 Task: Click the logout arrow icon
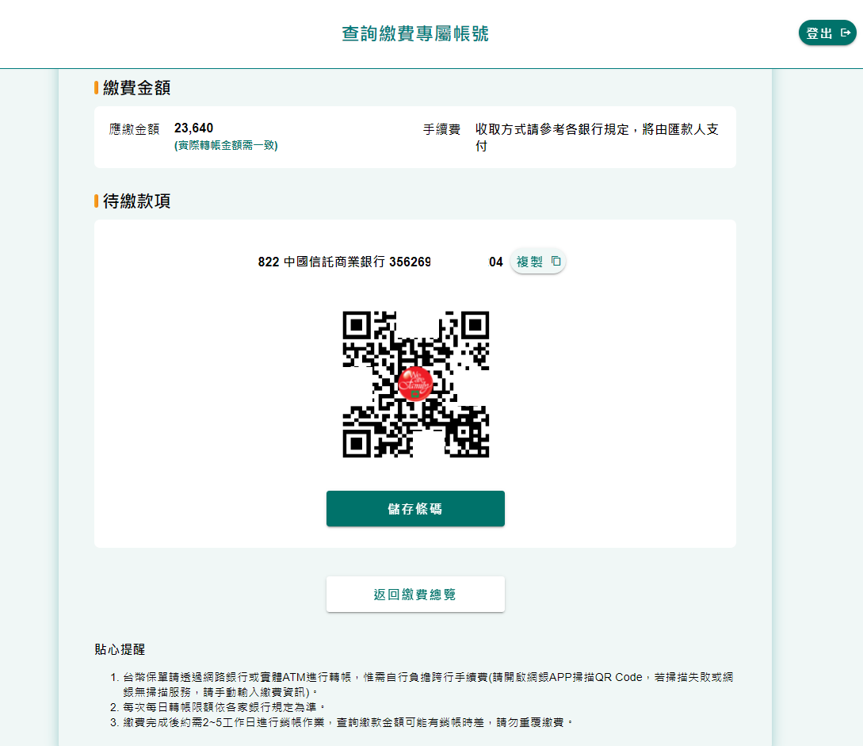pyautogui.click(x=846, y=33)
